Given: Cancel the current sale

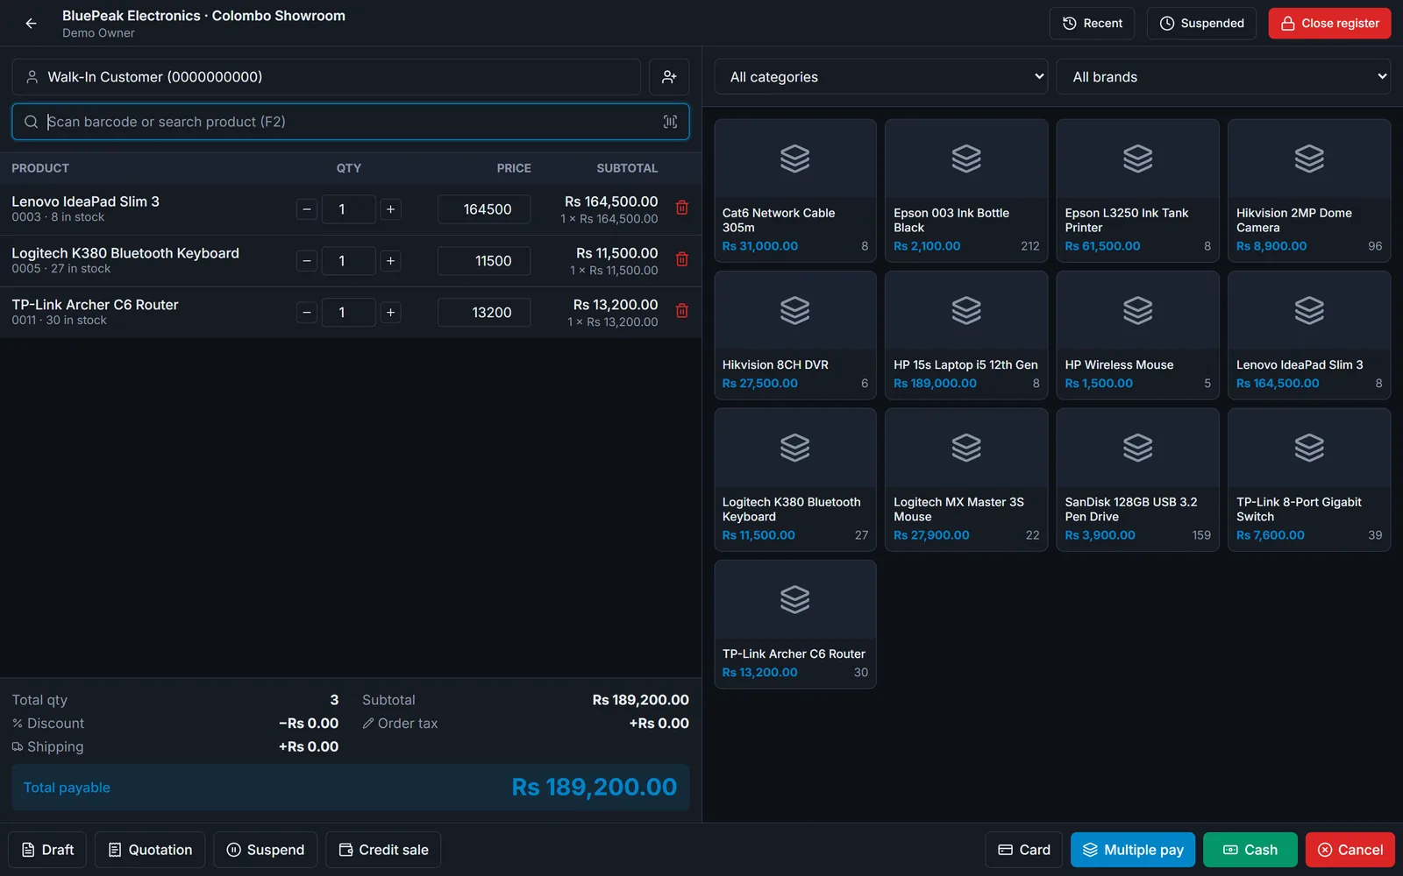Looking at the screenshot, I should click(1350, 850).
